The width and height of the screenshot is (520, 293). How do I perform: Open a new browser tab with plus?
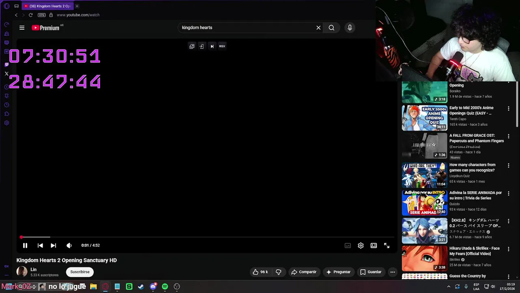tap(77, 6)
